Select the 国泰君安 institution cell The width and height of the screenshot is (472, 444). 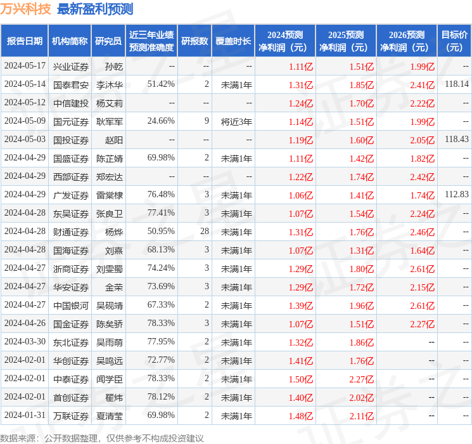(x=71, y=85)
